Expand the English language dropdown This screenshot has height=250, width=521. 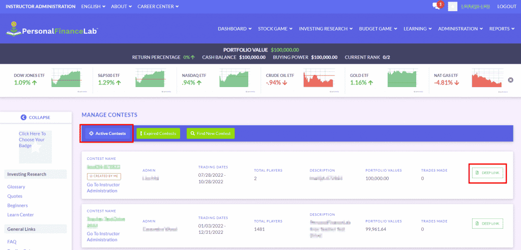pyautogui.click(x=94, y=6)
